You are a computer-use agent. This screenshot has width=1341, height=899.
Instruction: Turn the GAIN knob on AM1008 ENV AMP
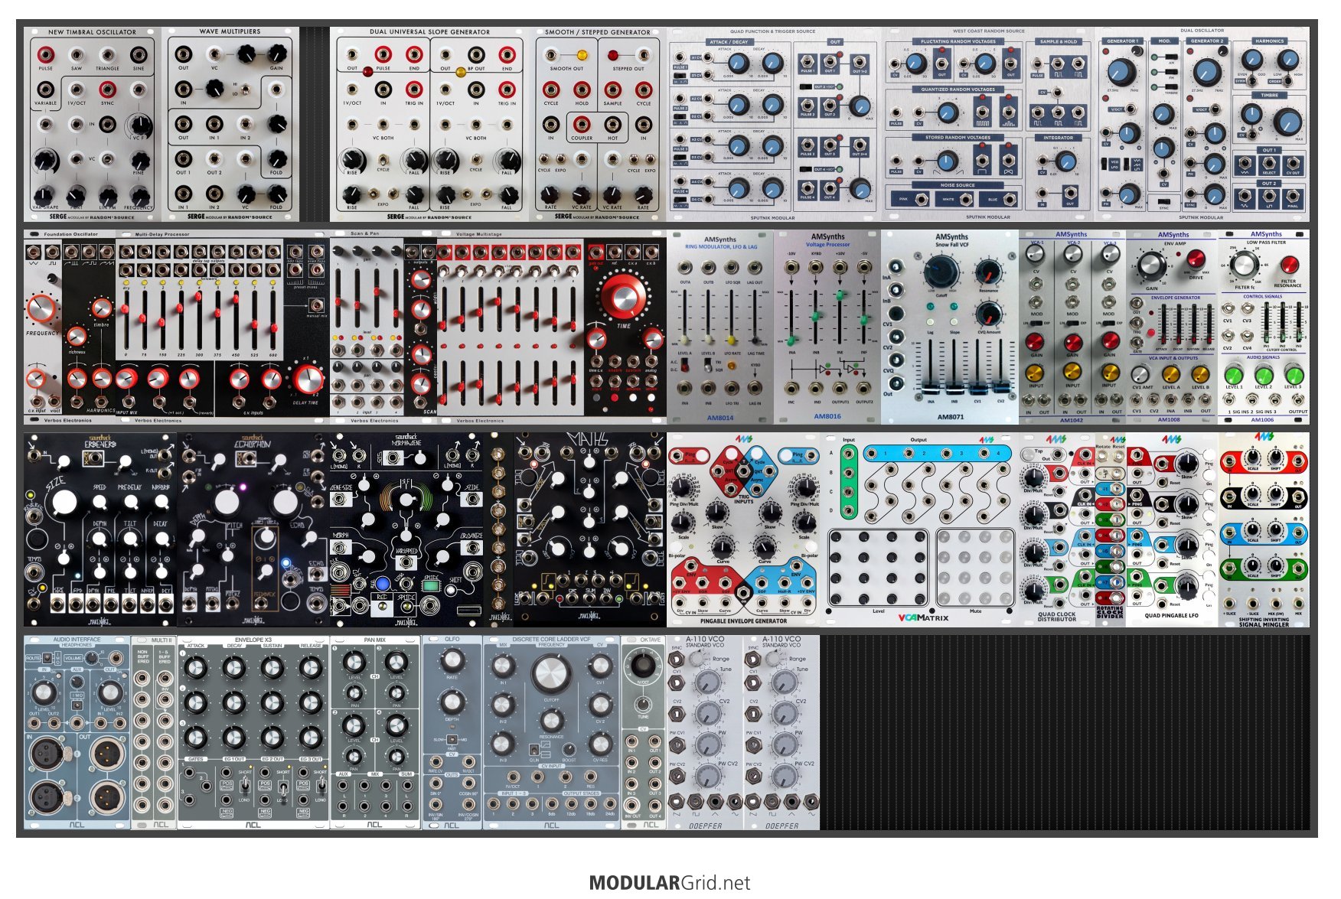1152,265
